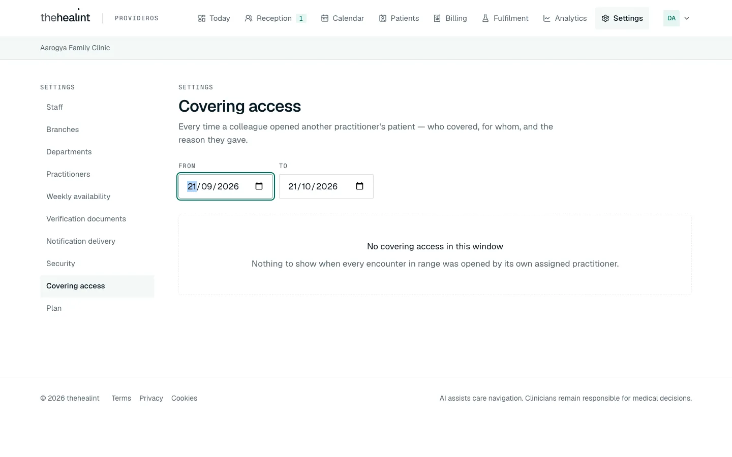Screen dimensions: 732x457
Task: Click the Analytics chart icon
Action: click(x=547, y=18)
